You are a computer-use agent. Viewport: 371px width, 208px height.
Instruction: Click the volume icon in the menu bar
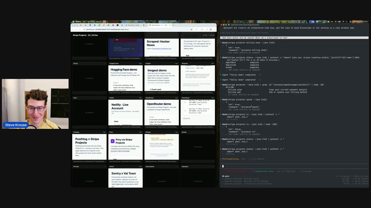point(332,21)
